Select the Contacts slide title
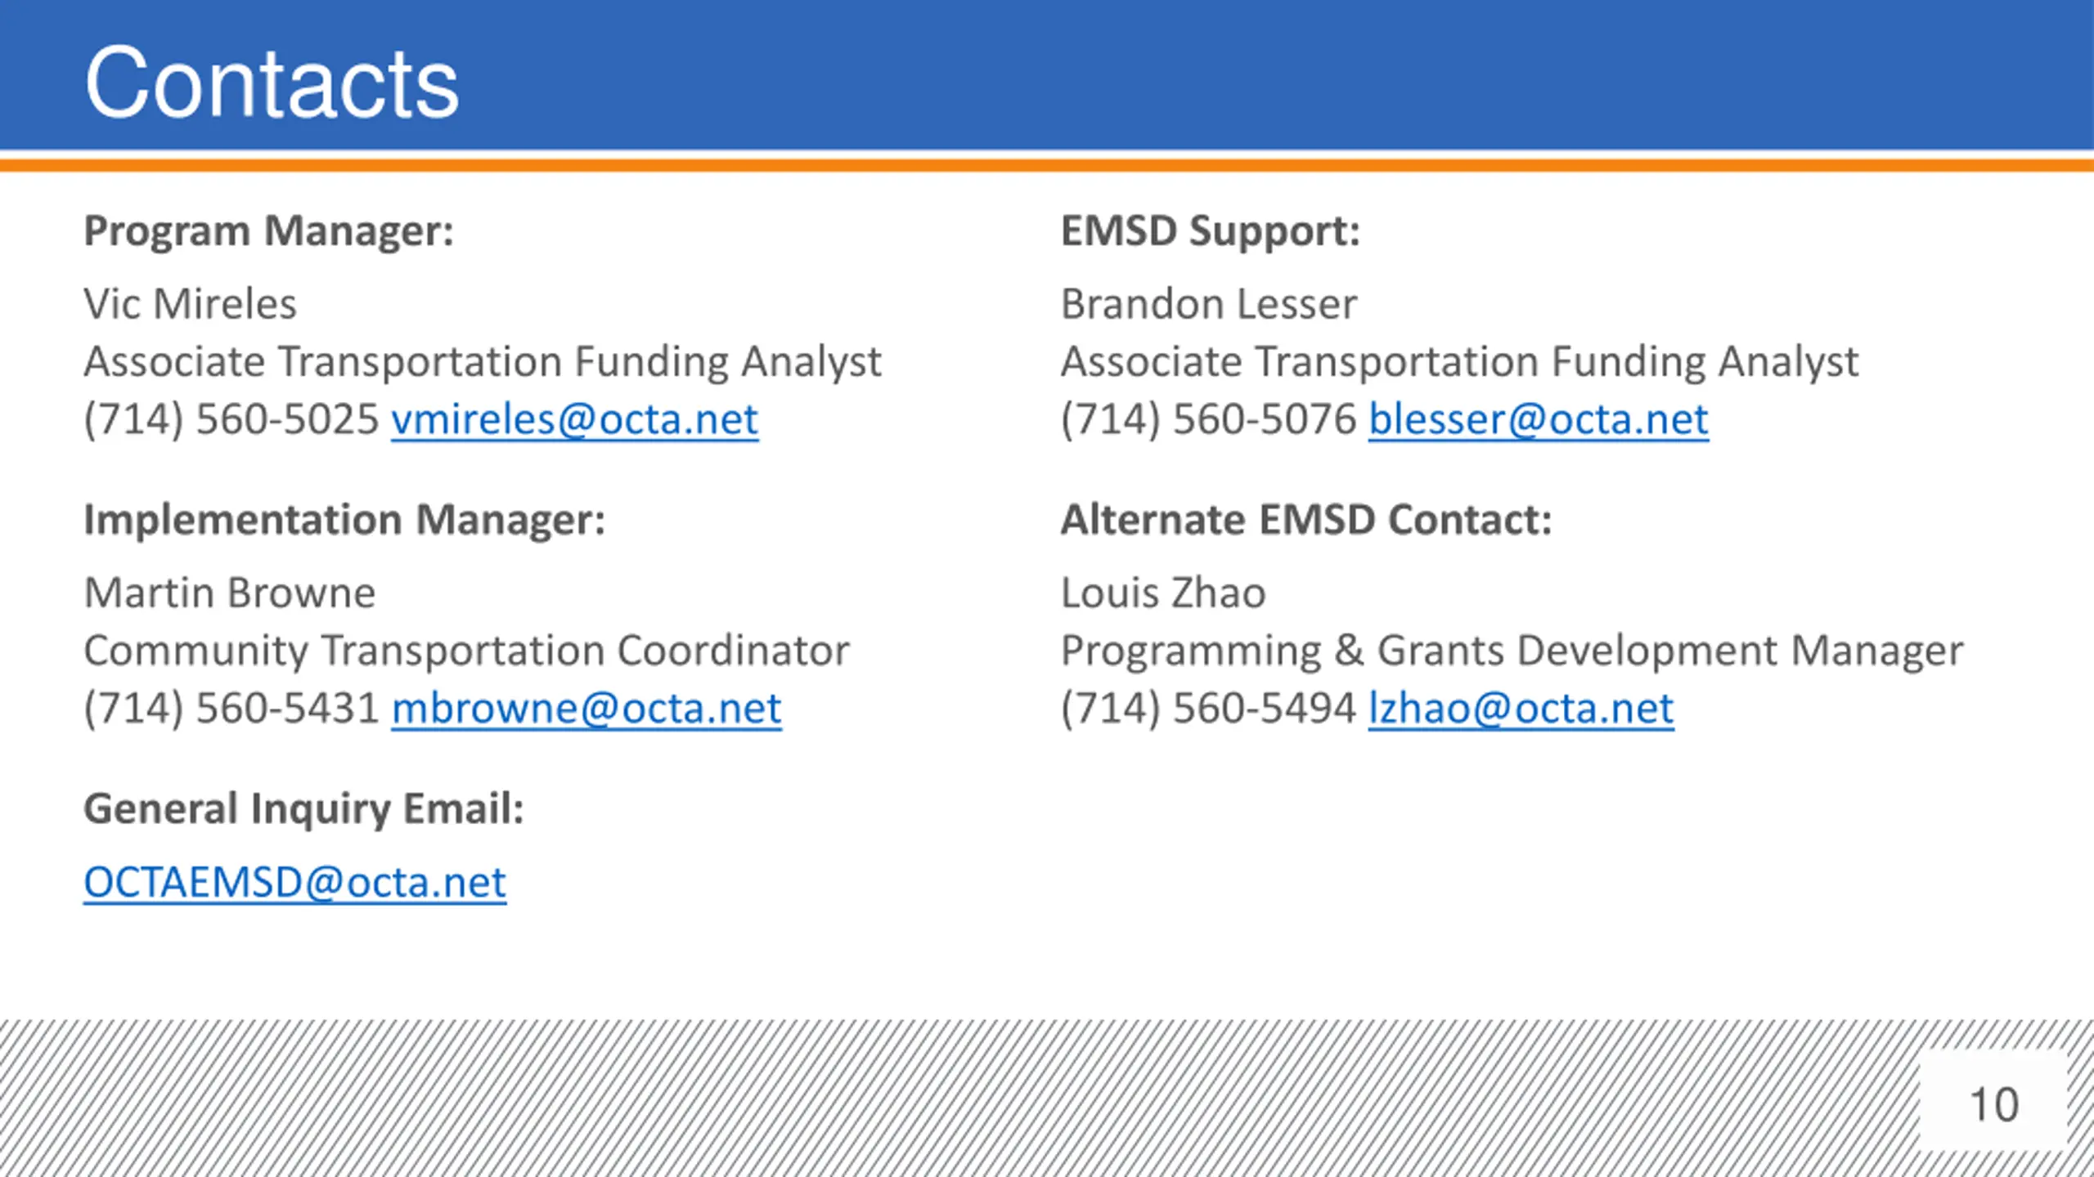 click(272, 83)
